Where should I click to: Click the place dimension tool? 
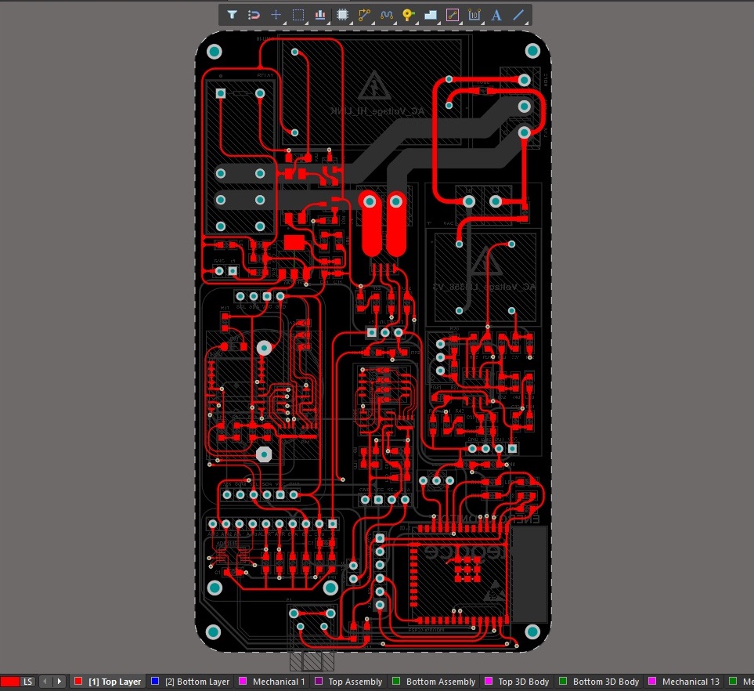[x=474, y=15]
